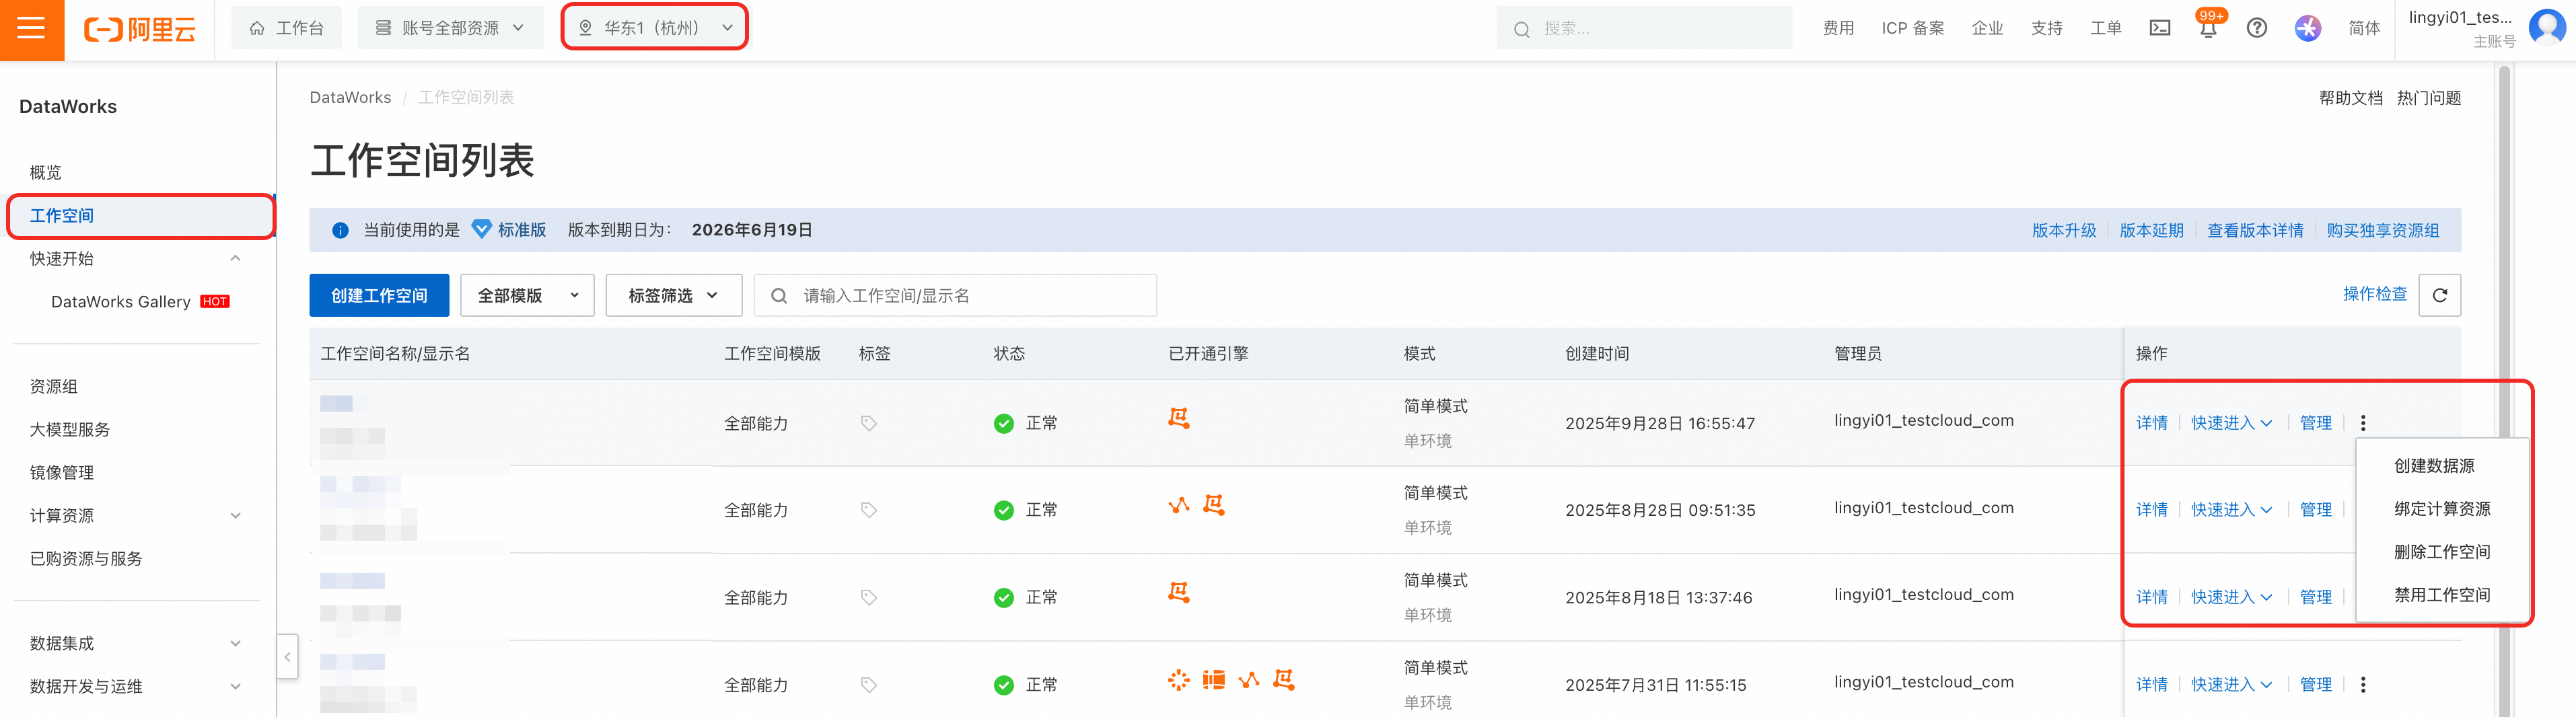Expand the 计算资源 section
Screen dimensions: 2576x717
[235, 516]
